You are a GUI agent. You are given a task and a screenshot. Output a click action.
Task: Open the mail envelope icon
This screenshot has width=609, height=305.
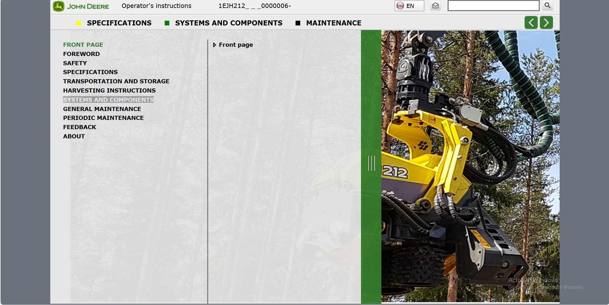pos(436,6)
